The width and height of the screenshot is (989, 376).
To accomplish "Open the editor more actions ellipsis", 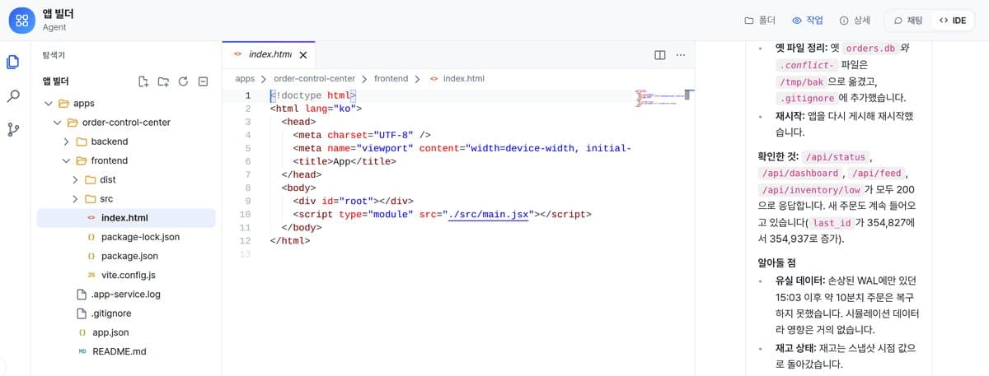I will tap(681, 54).
